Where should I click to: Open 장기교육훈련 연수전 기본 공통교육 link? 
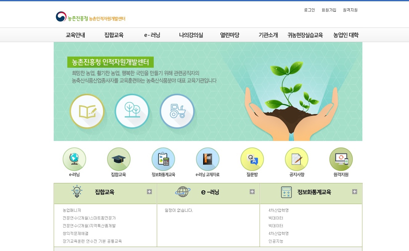[x=92, y=241]
